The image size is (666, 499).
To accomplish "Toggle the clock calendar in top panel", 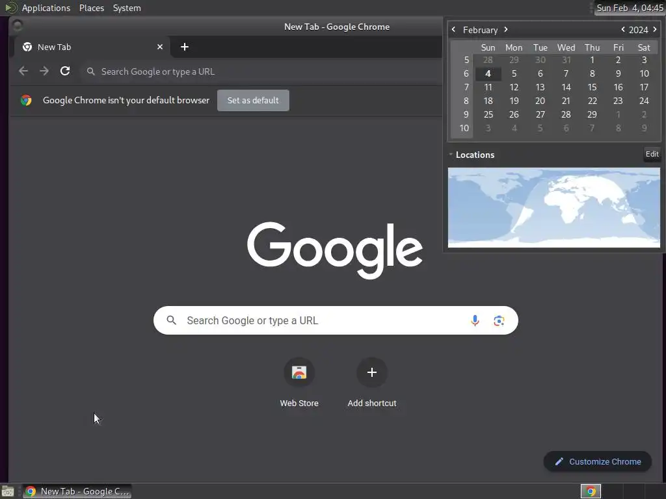I will [x=630, y=8].
